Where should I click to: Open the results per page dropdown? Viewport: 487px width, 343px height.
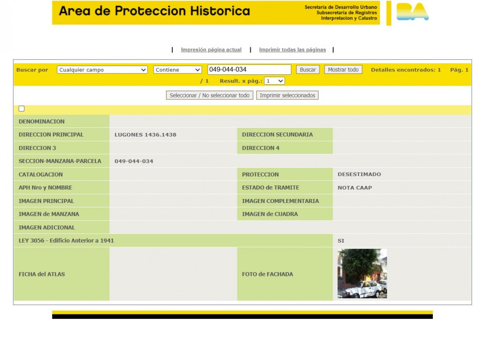(275, 81)
